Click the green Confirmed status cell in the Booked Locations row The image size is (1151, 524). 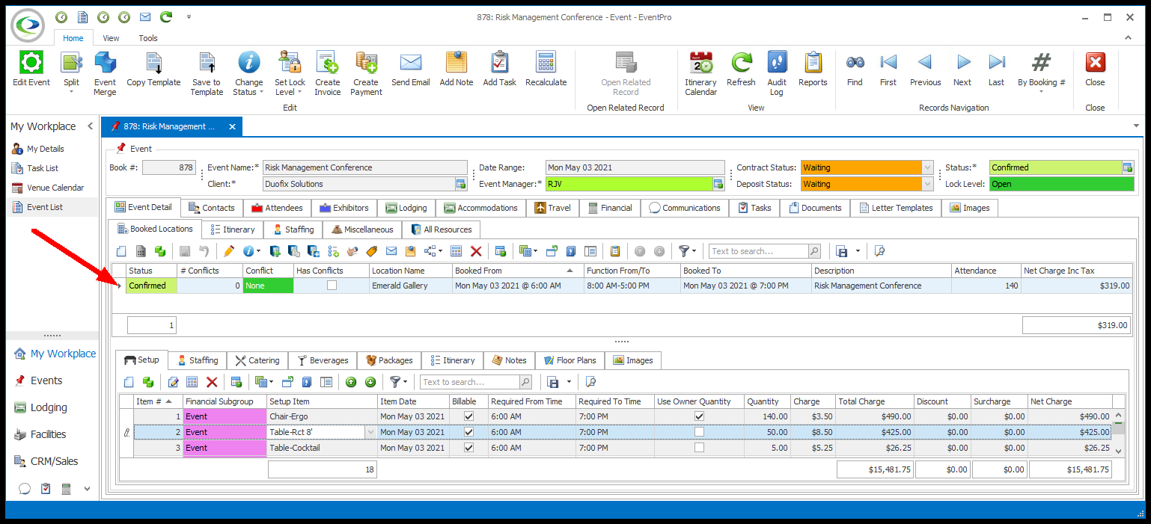pyautogui.click(x=151, y=286)
